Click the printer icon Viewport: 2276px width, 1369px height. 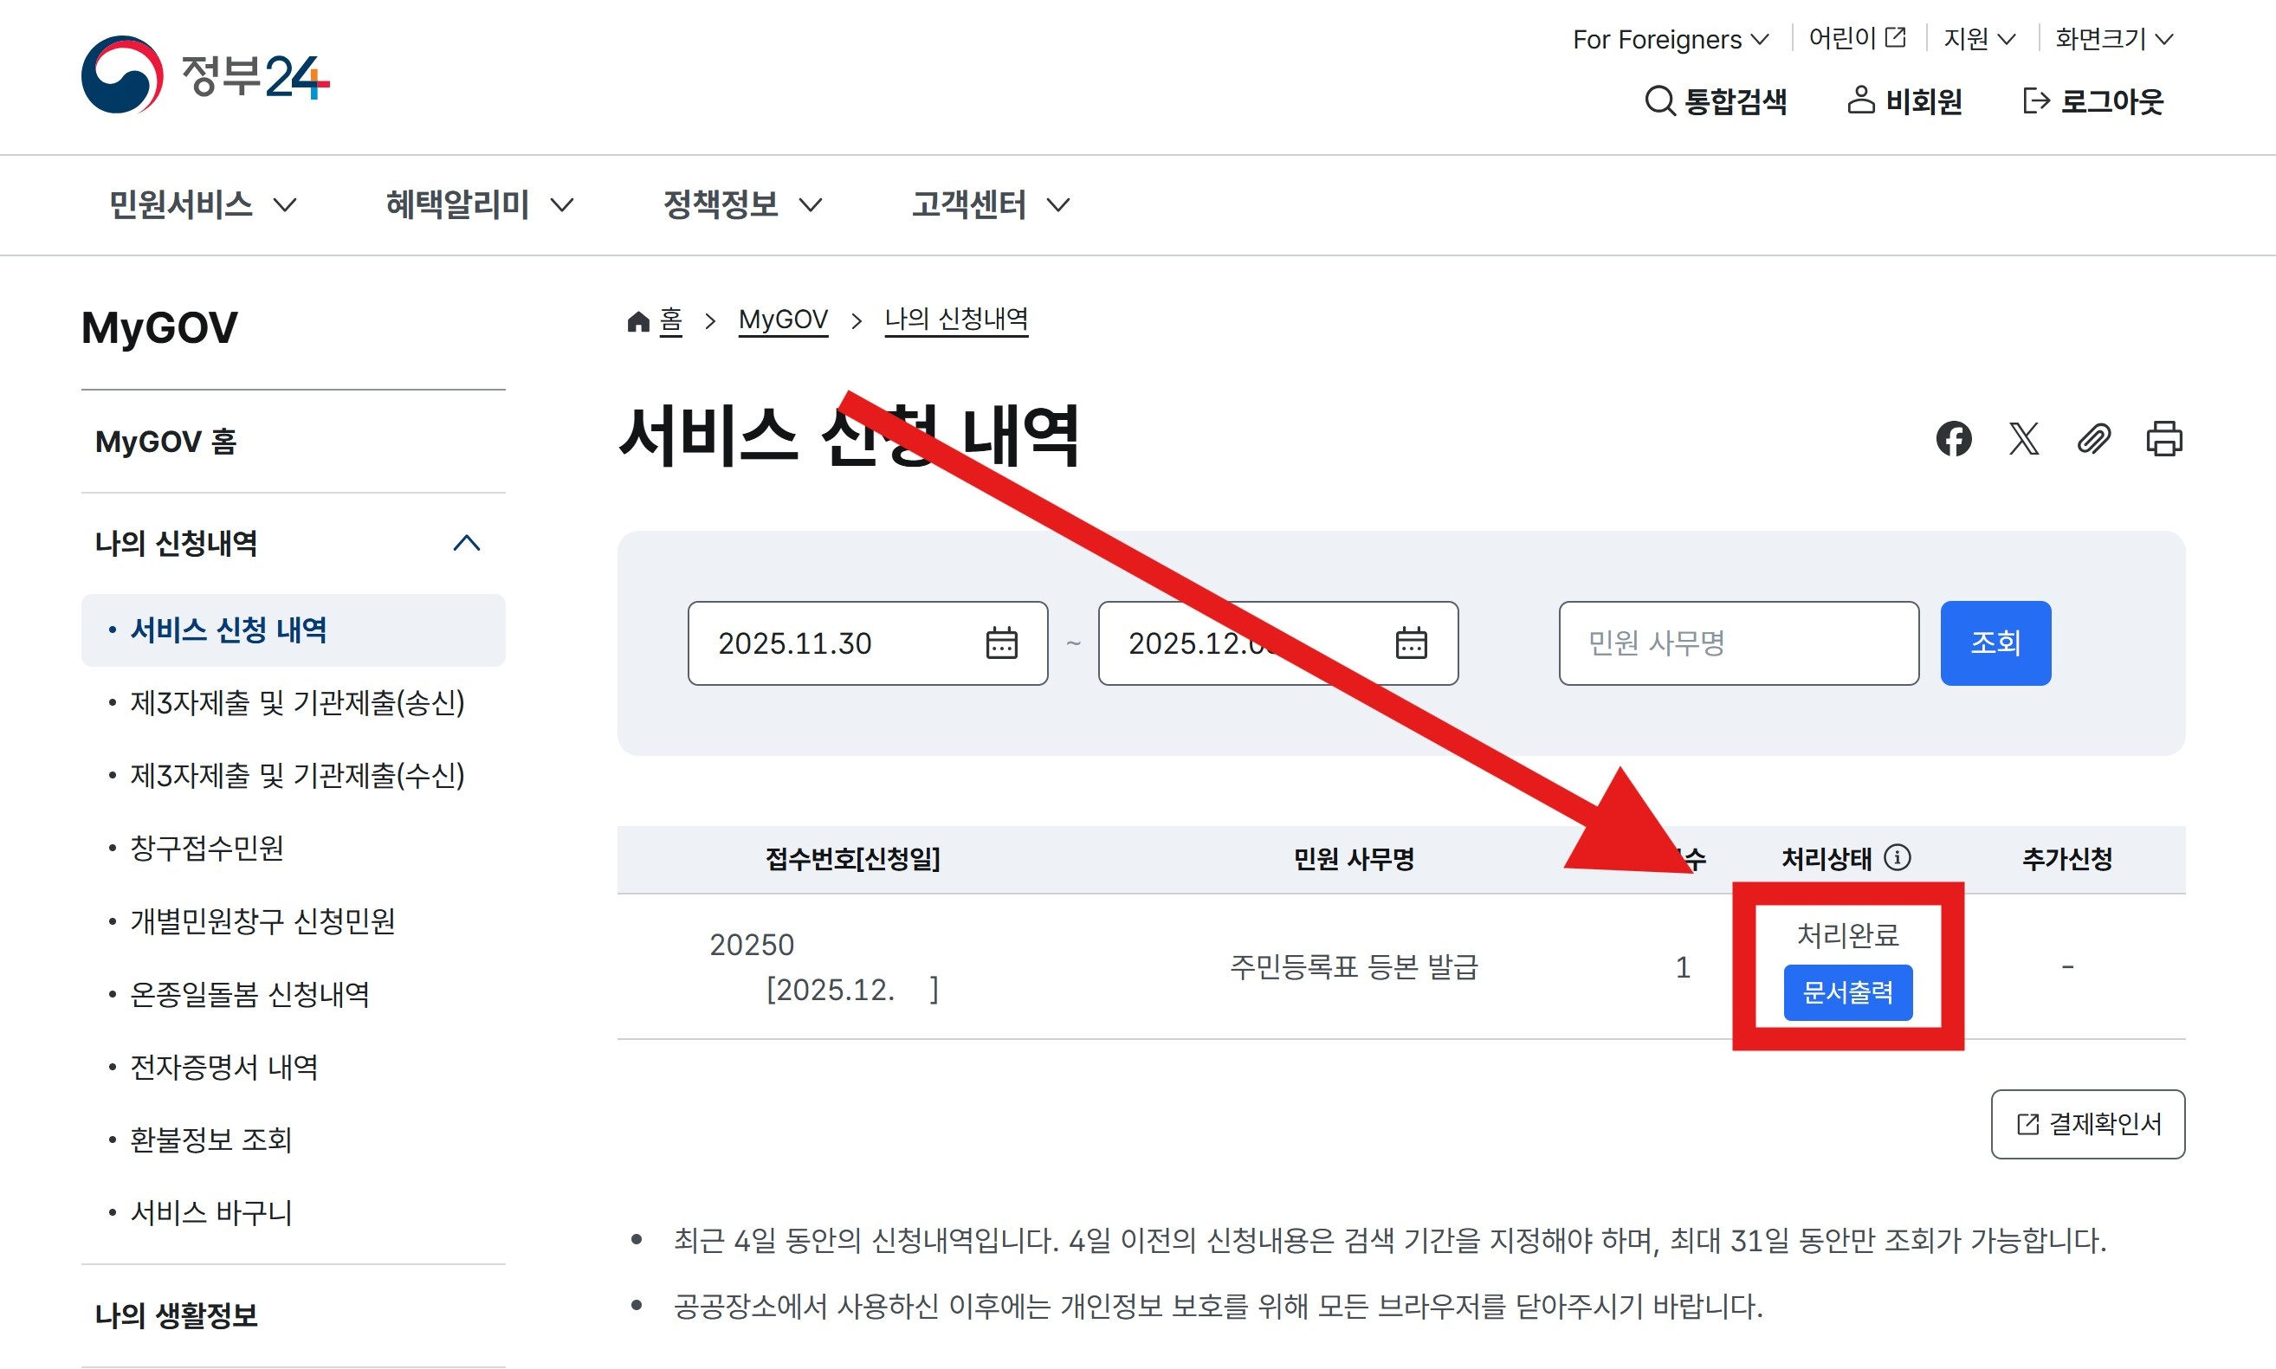click(x=2163, y=438)
